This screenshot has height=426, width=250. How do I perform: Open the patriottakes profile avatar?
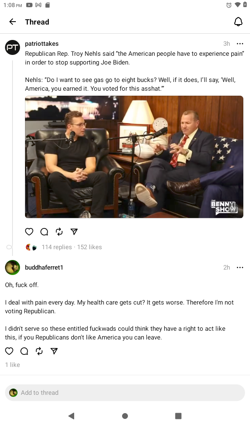[x=12, y=47]
